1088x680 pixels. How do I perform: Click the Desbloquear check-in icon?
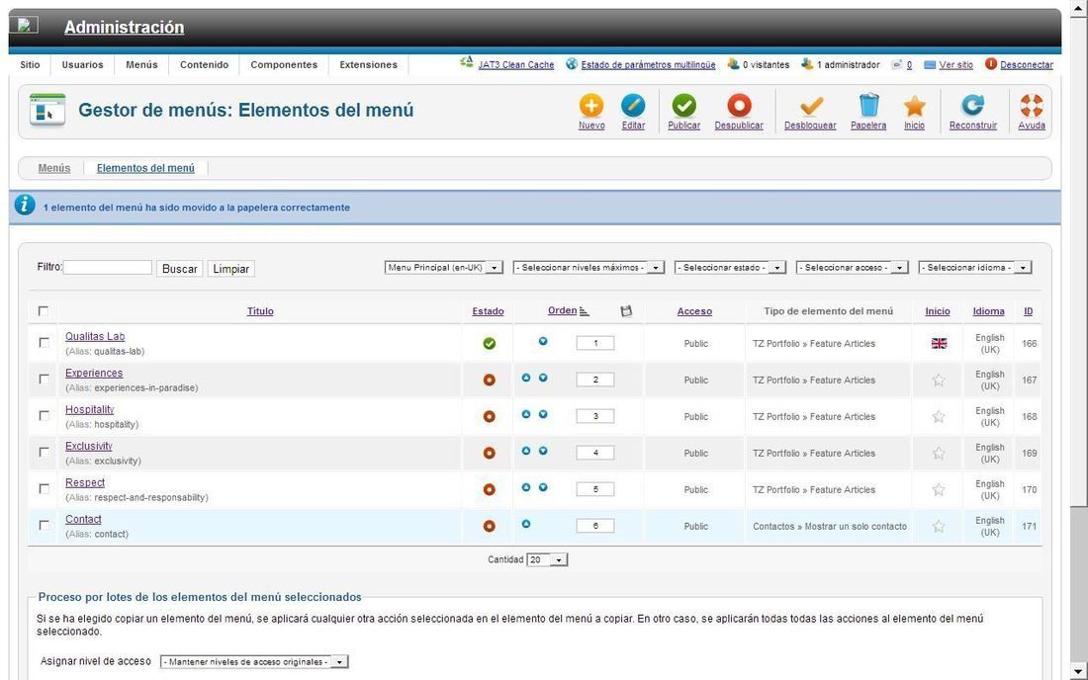(810, 106)
